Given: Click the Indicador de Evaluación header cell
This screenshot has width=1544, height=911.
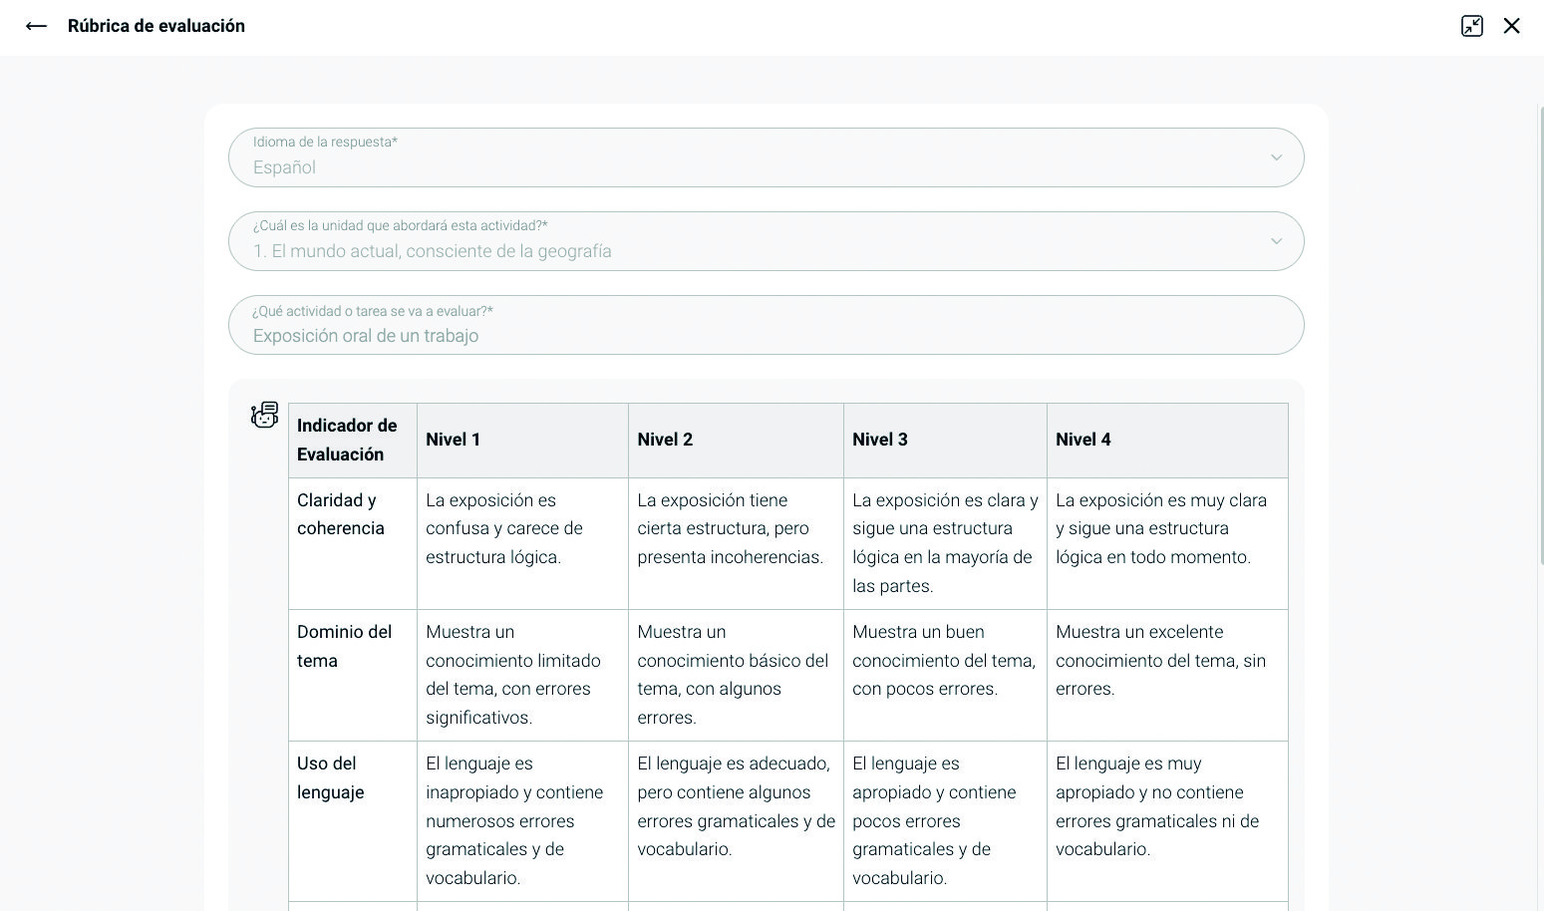Looking at the screenshot, I should [x=347, y=440].
